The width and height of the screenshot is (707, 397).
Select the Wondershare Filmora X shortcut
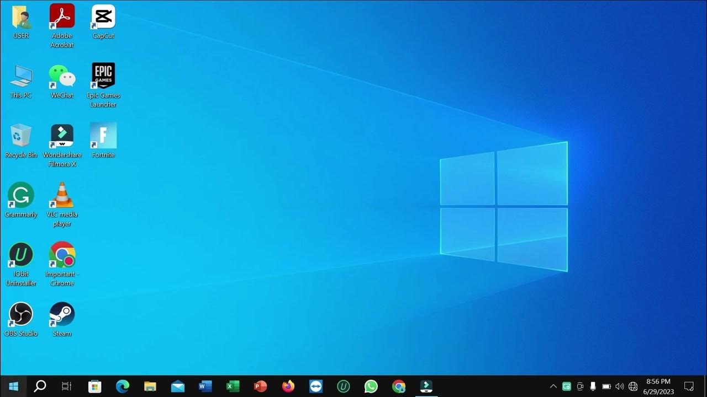point(62,145)
